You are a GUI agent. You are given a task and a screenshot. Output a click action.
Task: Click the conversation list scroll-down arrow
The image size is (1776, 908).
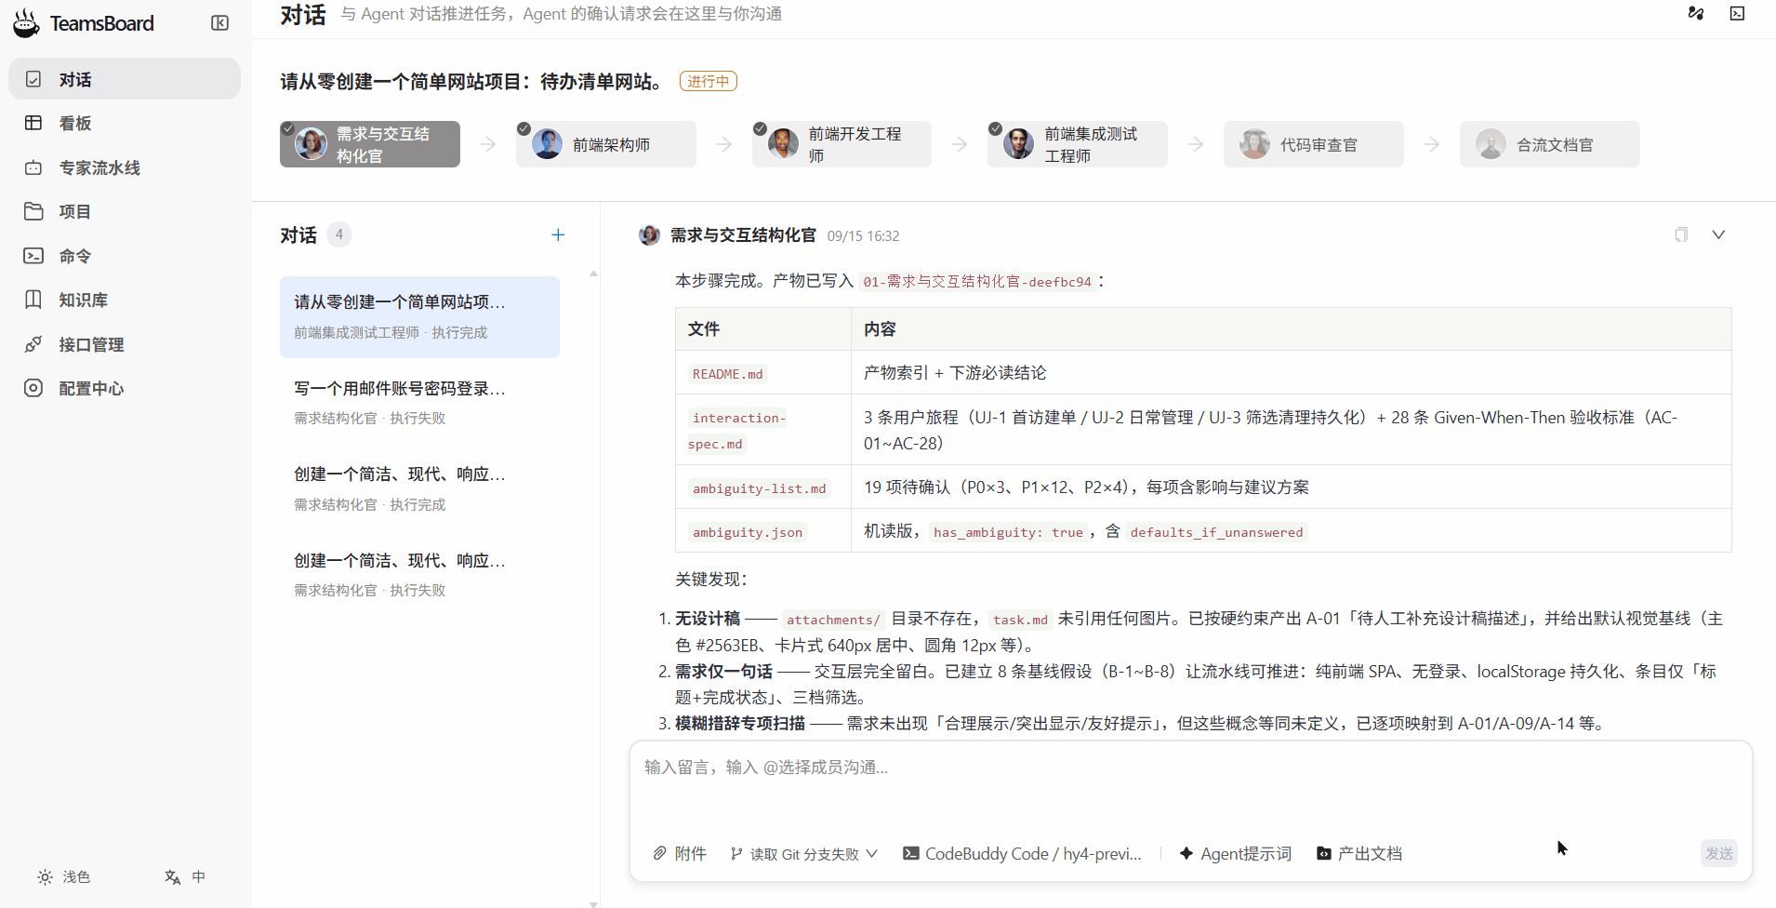click(593, 903)
